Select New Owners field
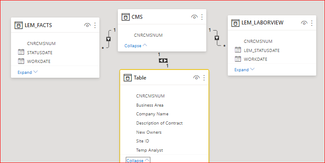The image size is (325, 163). click(148, 132)
